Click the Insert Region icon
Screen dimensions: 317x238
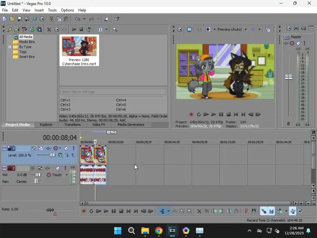point(254,211)
